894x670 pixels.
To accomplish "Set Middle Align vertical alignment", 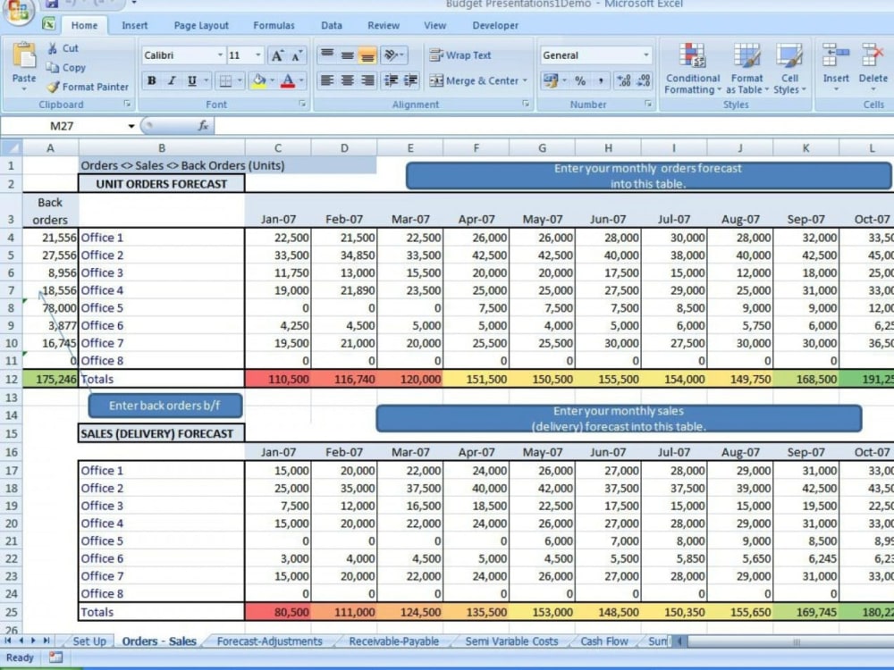I will (x=347, y=54).
